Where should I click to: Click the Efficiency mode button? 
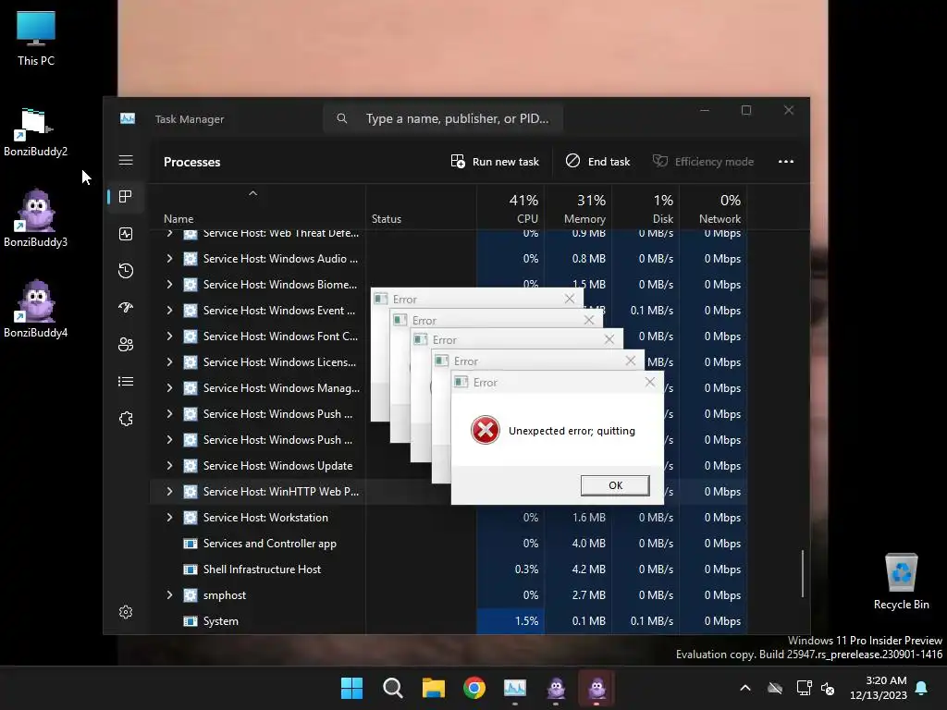click(703, 162)
